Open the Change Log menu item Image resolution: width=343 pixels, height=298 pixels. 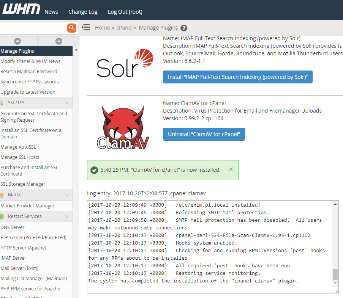click(83, 12)
